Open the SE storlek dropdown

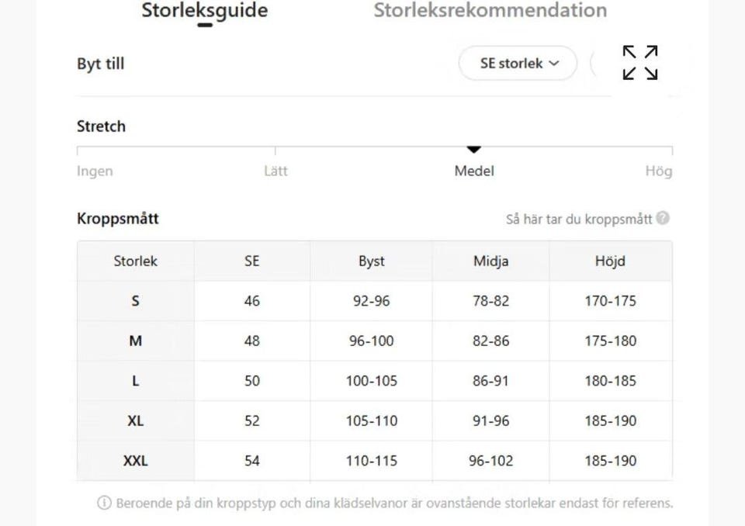pyautogui.click(x=518, y=64)
